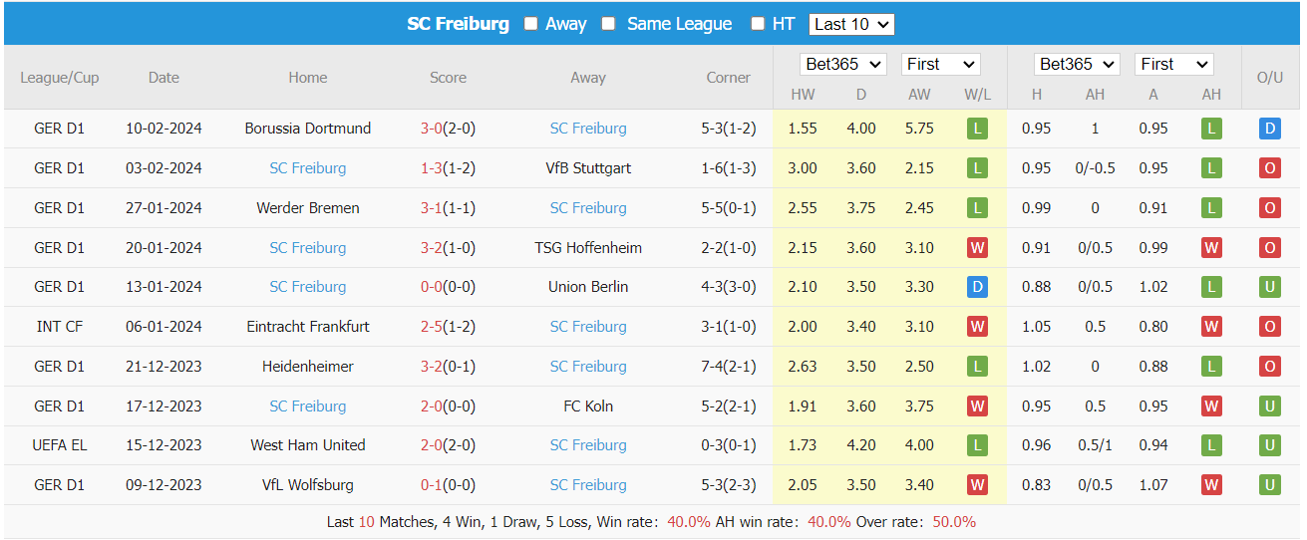
Task: Click the green L result badge in the West Ham United row
Action: tap(977, 445)
